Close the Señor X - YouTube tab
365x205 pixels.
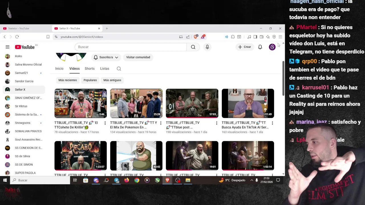(x=99, y=28)
